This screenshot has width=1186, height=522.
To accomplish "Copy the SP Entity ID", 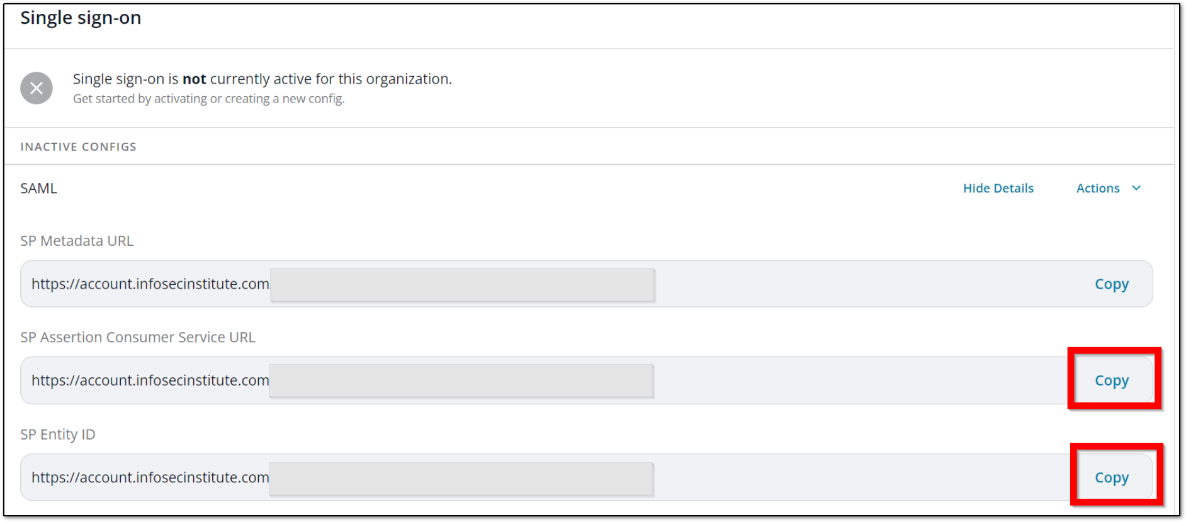I will [x=1111, y=477].
